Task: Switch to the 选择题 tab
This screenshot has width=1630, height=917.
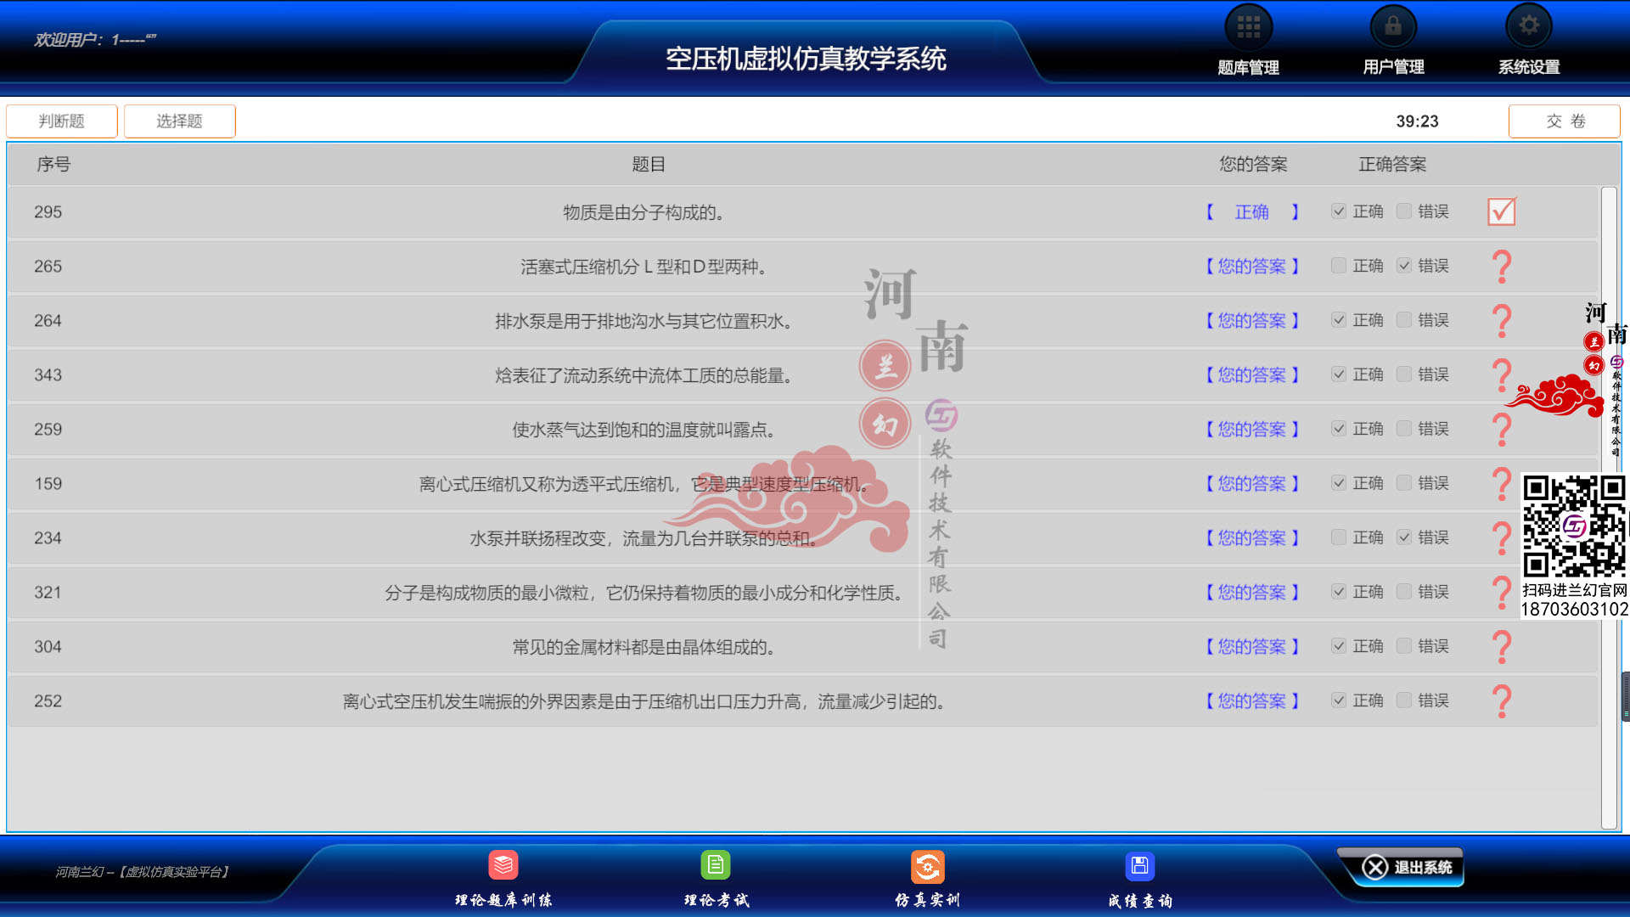Action: (179, 121)
